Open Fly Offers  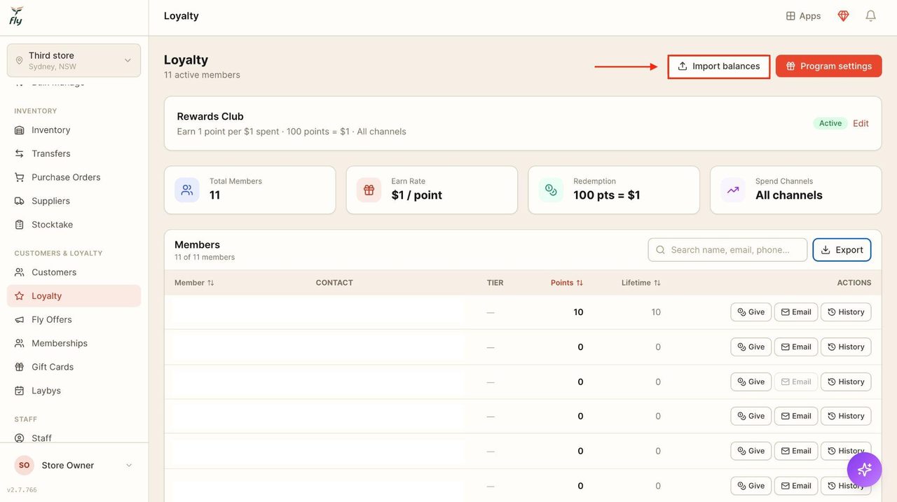click(x=74, y=319)
